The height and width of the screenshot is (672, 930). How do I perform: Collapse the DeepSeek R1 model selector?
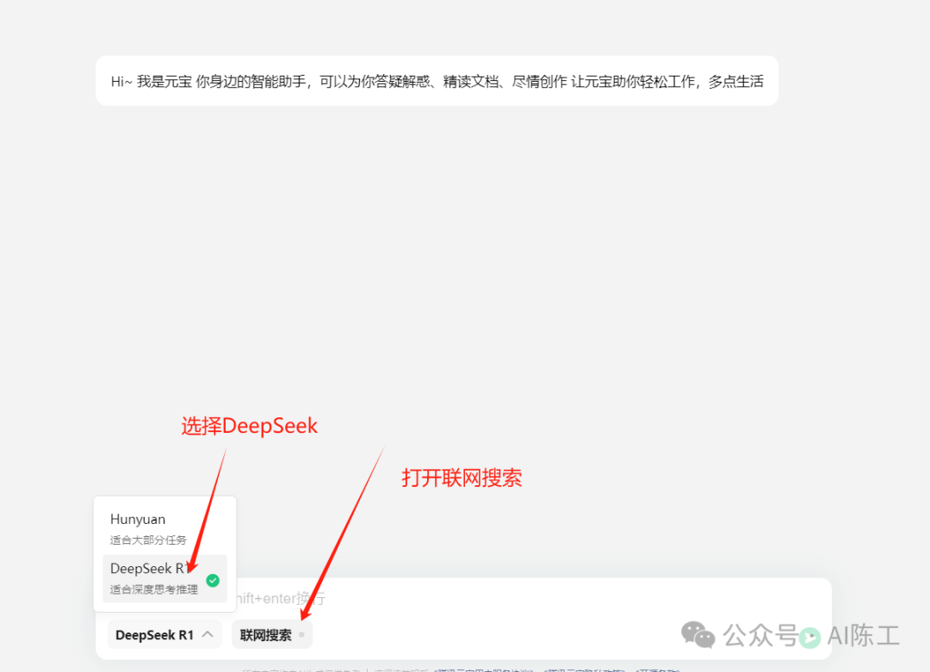pyautogui.click(x=164, y=635)
